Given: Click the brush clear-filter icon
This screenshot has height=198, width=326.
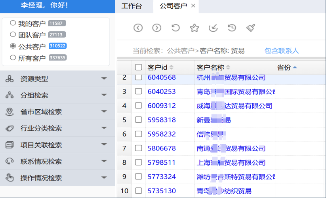Looking at the screenshot, I should click(x=251, y=28).
